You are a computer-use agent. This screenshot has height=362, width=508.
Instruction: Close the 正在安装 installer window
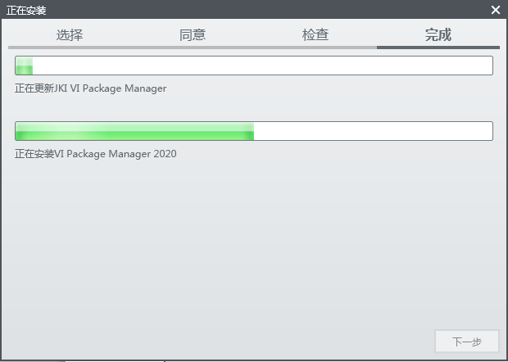pos(496,10)
